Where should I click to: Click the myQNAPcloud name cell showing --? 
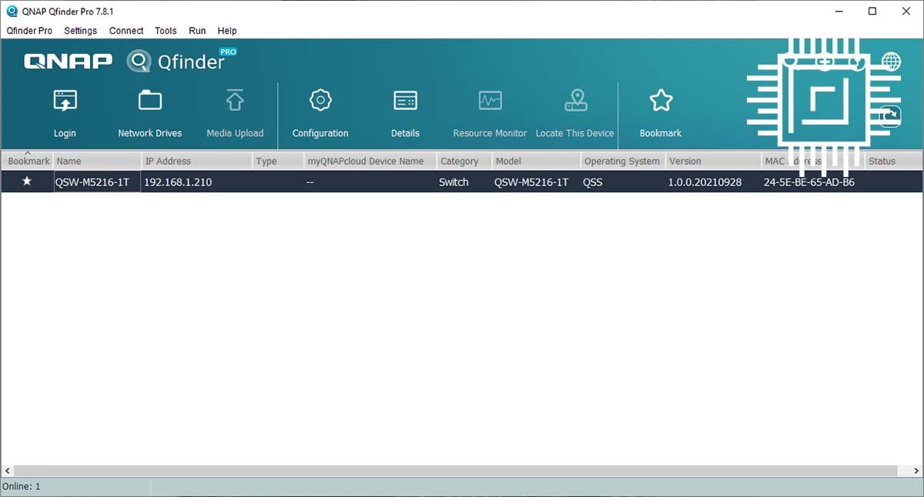310,182
